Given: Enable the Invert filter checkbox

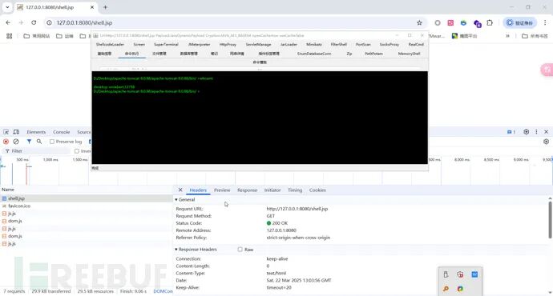Looking at the screenshot, I should click(x=76, y=151).
